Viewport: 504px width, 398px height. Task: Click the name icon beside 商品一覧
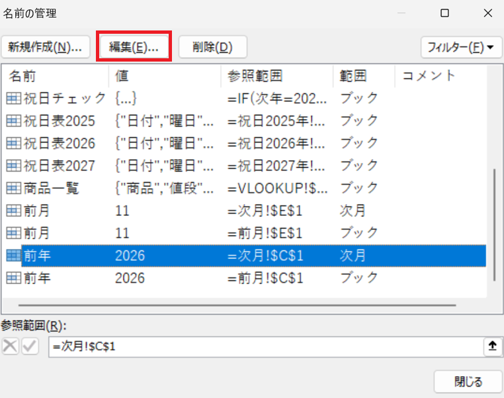(x=13, y=188)
